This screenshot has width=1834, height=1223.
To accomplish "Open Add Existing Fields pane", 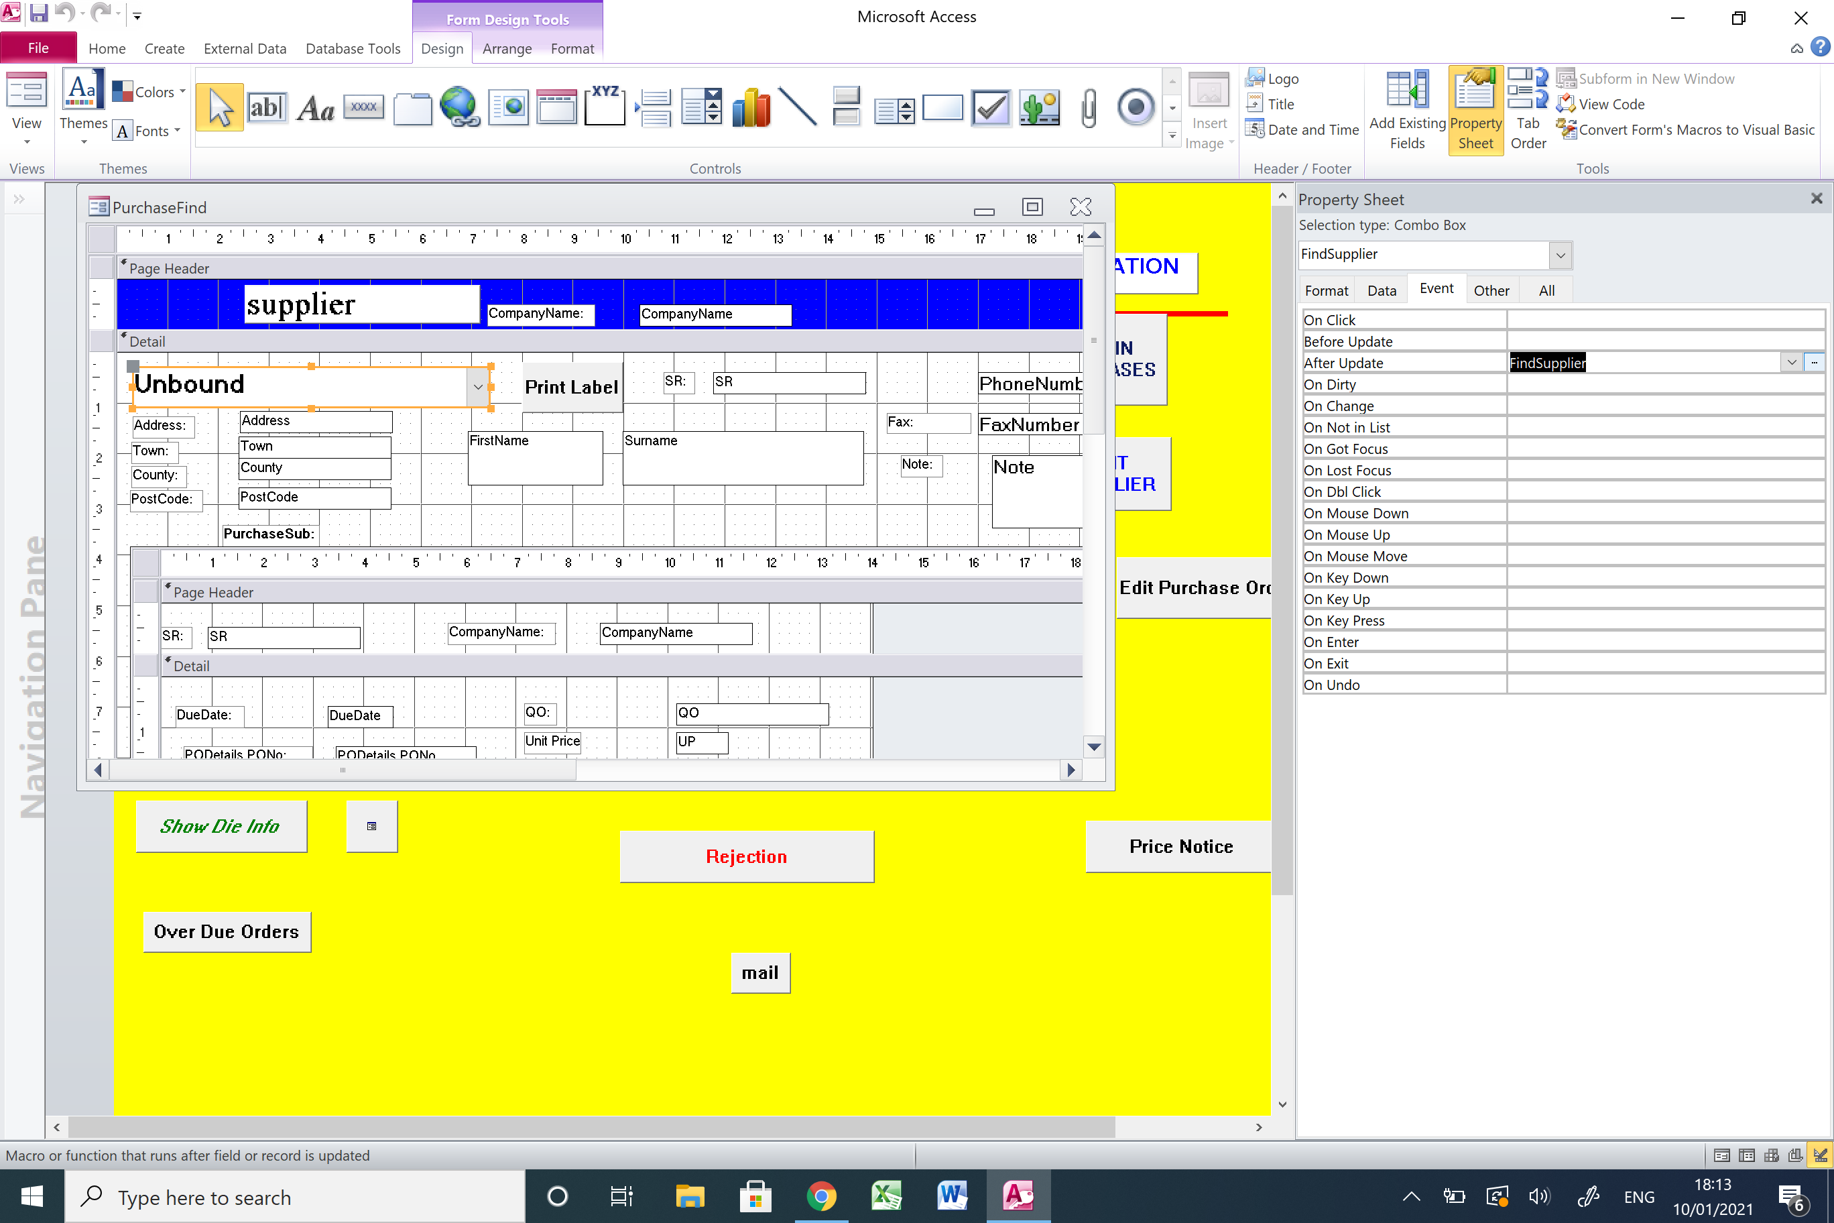I will coord(1407,110).
